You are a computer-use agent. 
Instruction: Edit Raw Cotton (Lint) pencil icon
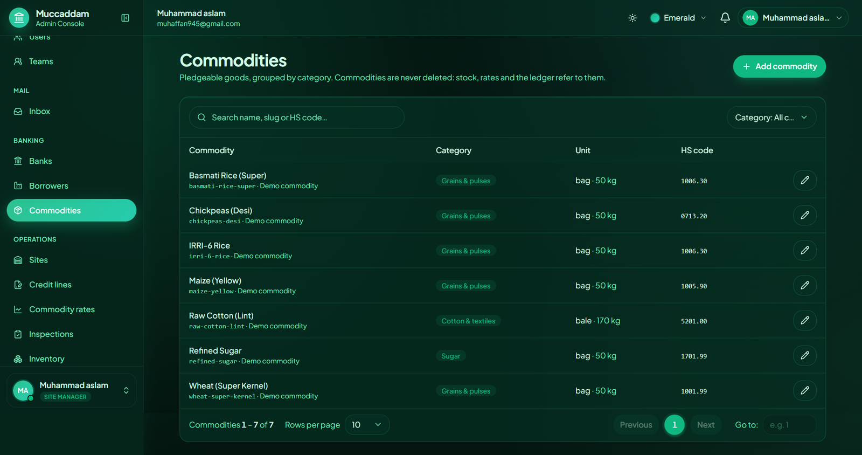tap(805, 320)
